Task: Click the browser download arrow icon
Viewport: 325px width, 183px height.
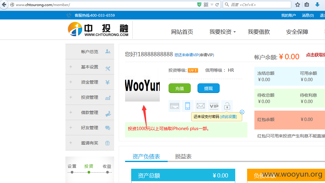Action: click(x=317, y=5)
